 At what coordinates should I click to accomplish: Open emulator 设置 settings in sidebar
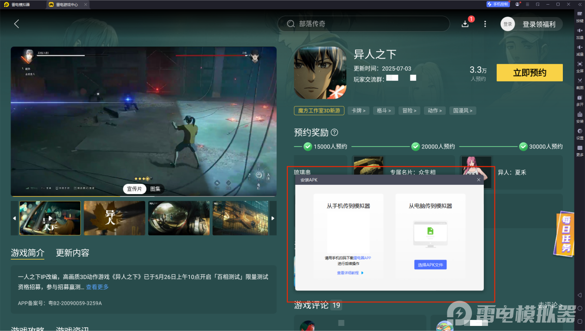(x=579, y=133)
